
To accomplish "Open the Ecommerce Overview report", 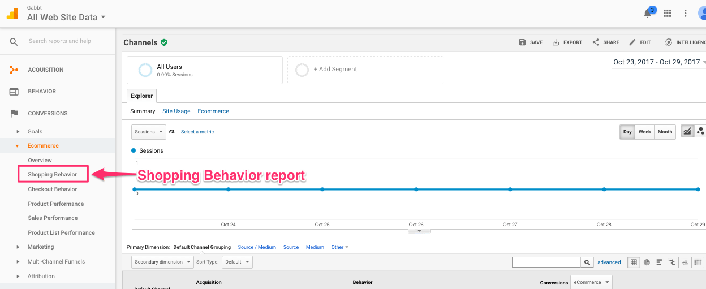I will click(40, 161).
